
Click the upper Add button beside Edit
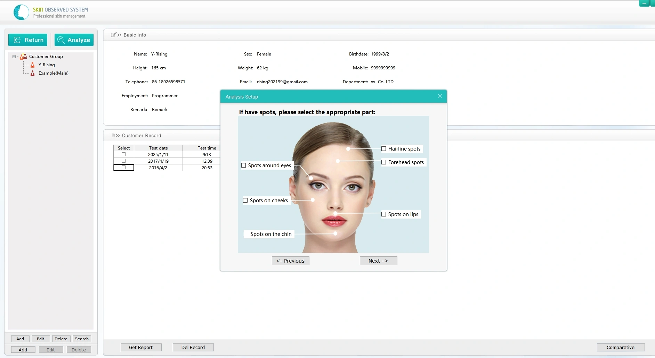point(20,339)
